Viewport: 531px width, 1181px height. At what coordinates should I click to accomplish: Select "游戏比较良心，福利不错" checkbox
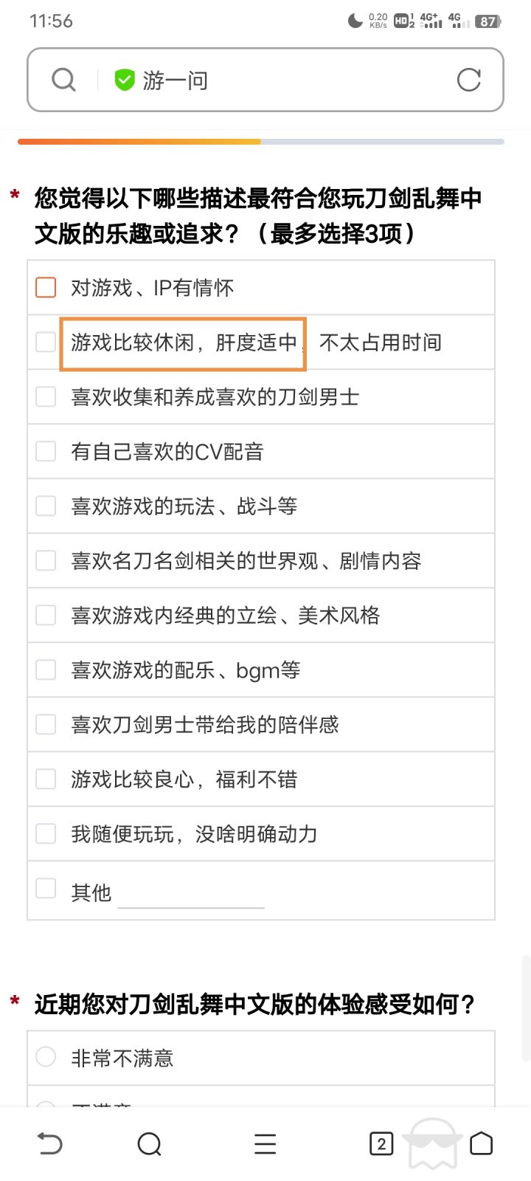coord(46,779)
